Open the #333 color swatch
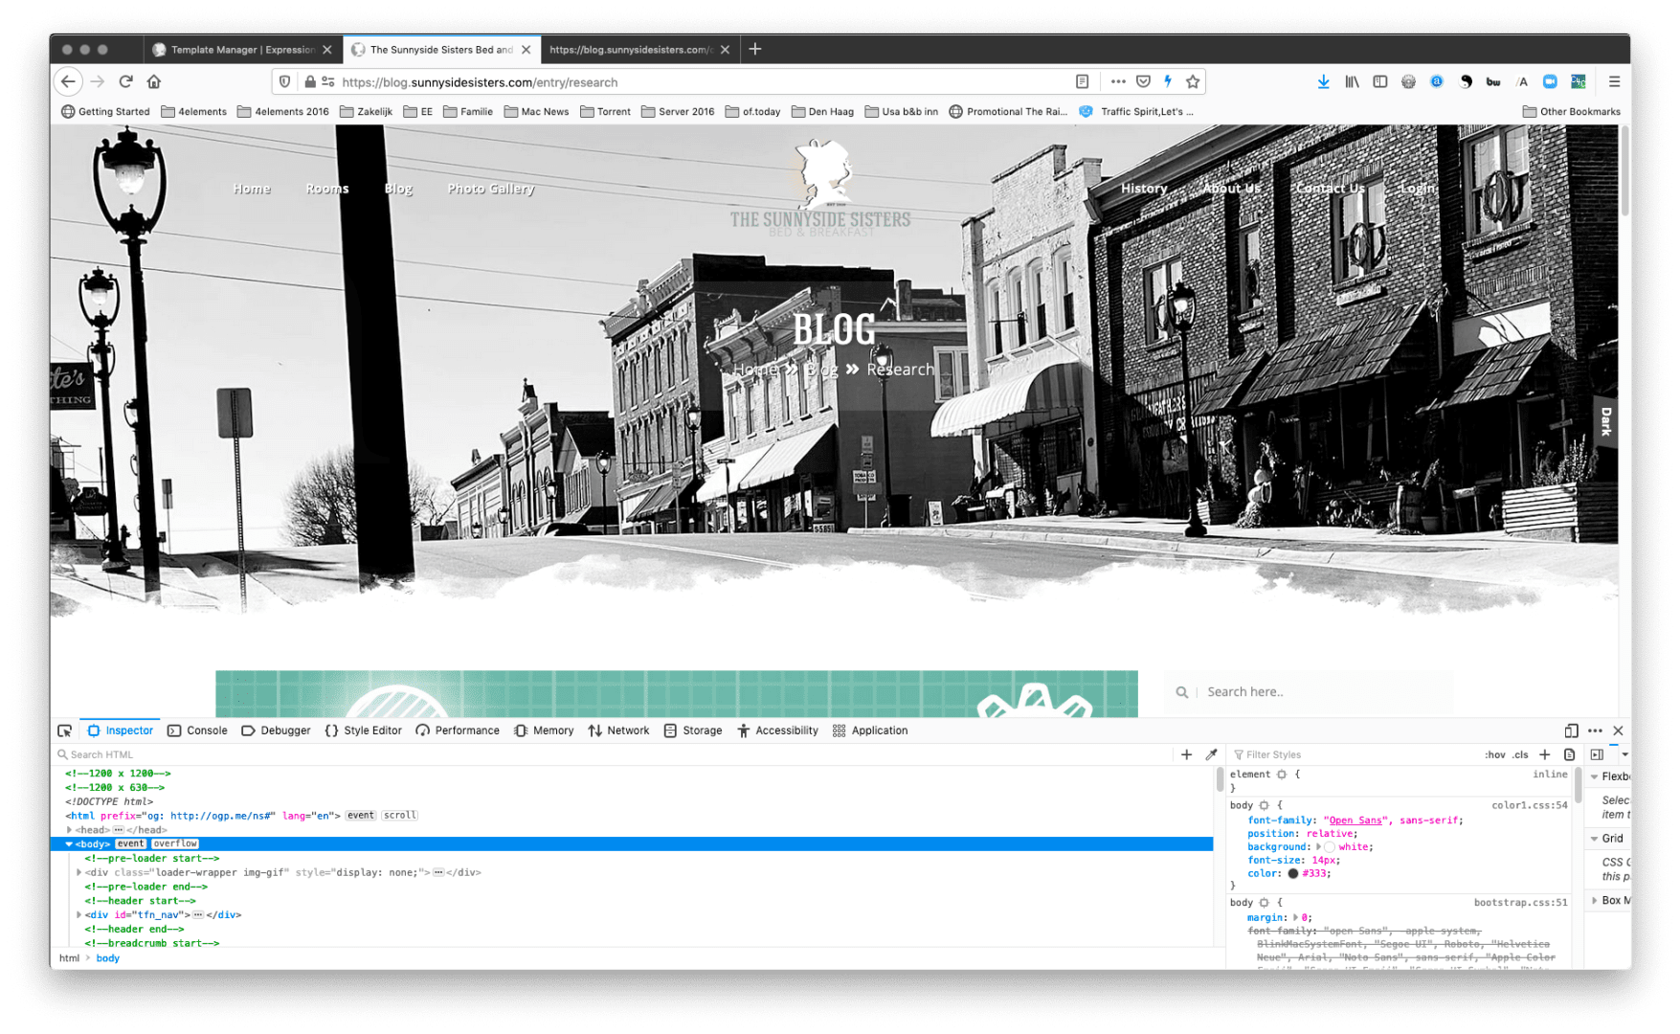Image resolution: width=1680 pixels, height=1034 pixels. pyautogui.click(x=1293, y=873)
